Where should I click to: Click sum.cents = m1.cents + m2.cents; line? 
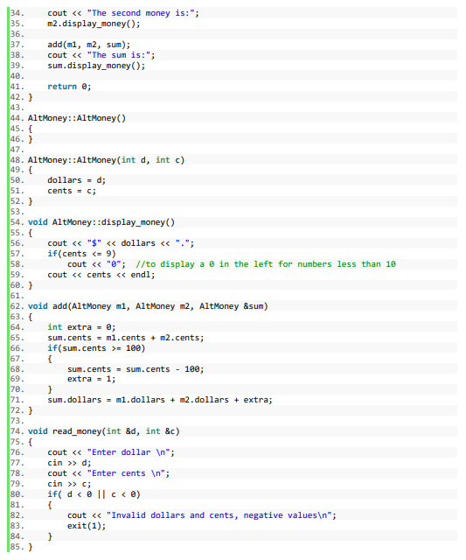click(x=126, y=338)
